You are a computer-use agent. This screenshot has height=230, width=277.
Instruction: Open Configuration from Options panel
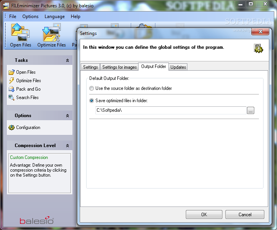28,127
